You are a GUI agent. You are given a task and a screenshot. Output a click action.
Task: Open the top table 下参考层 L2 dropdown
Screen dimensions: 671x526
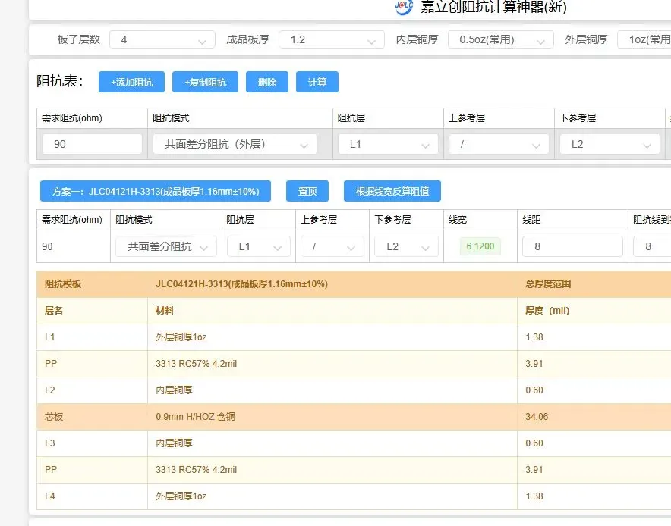(x=610, y=144)
